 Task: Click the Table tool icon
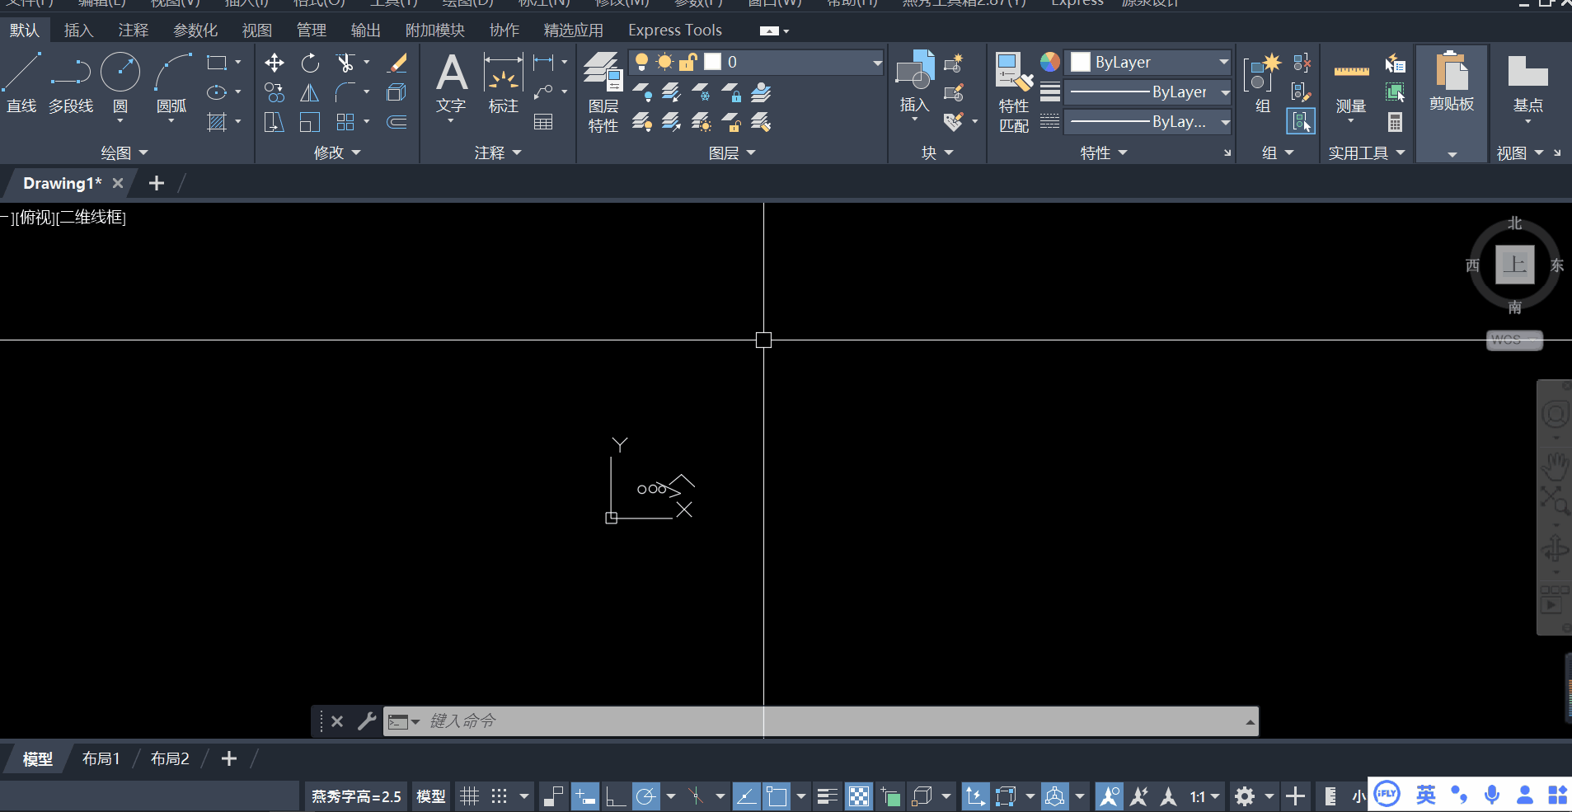(x=543, y=122)
